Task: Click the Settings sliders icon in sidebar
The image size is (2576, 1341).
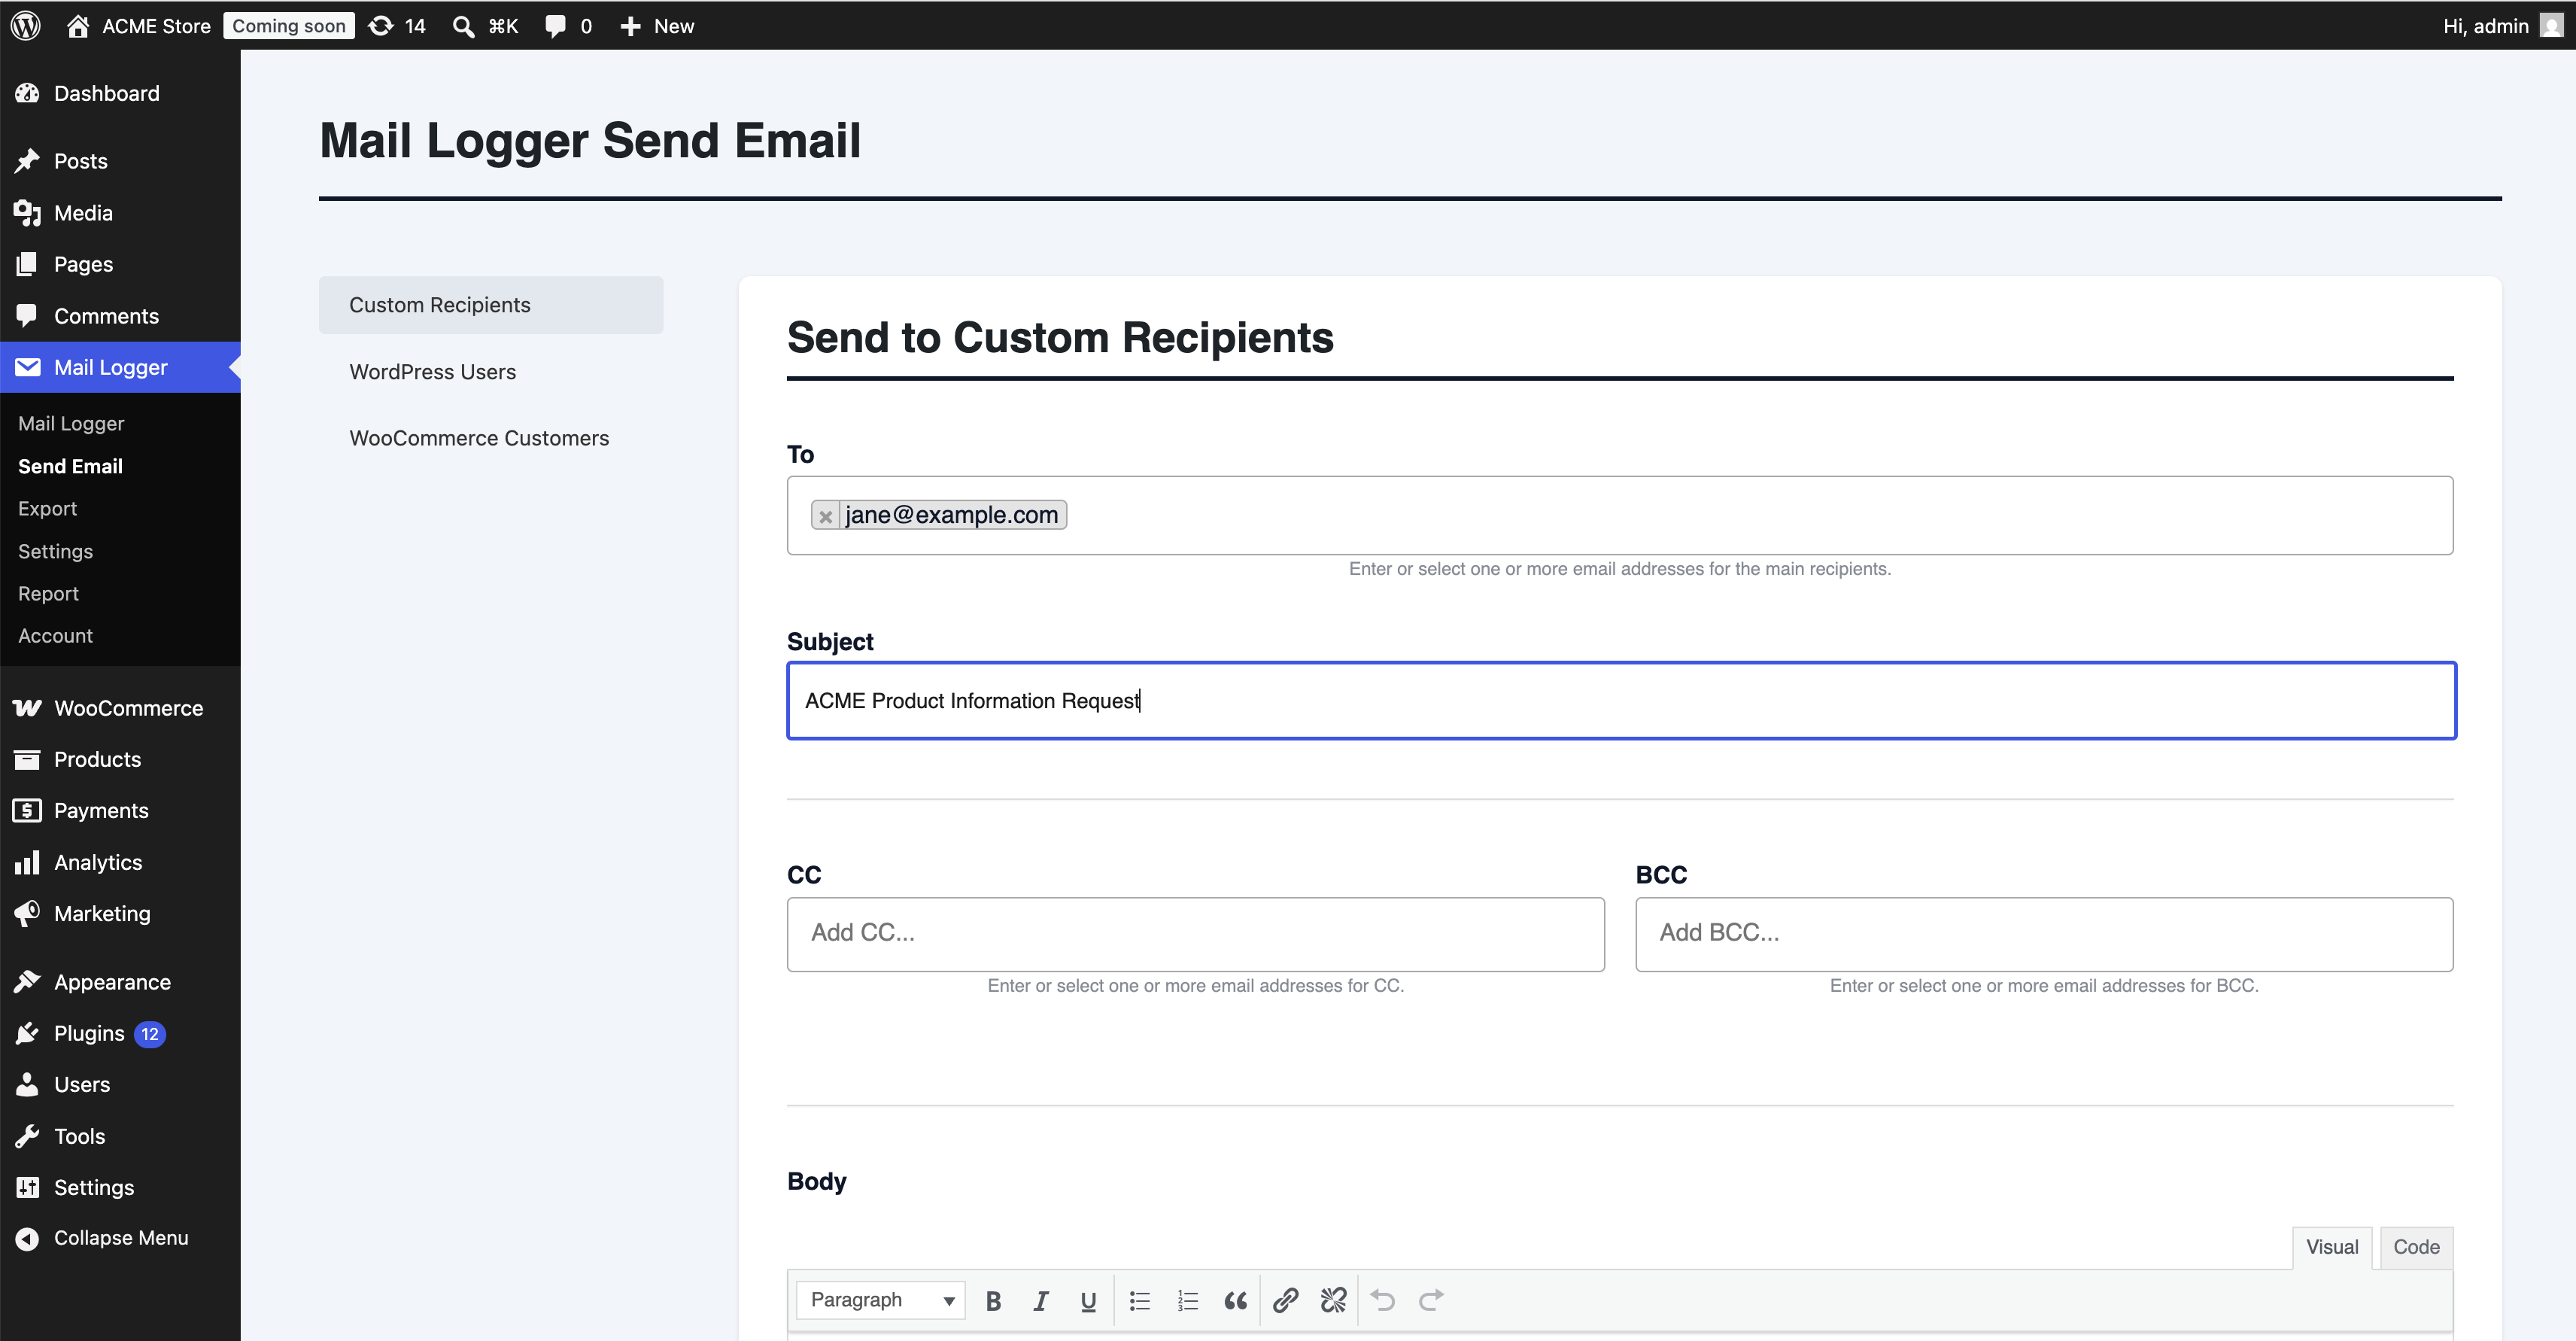Action: [27, 1187]
